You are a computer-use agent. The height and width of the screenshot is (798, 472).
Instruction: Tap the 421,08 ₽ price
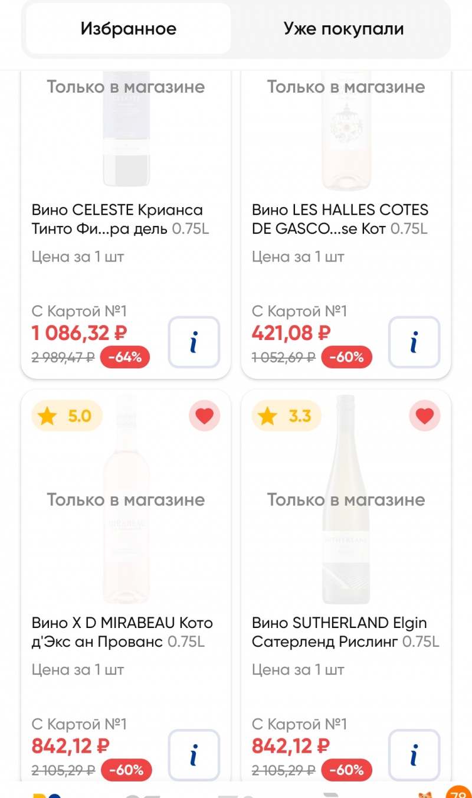coord(291,333)
